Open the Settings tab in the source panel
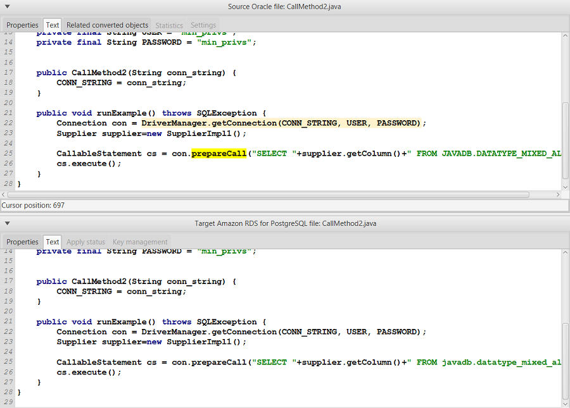Viewport: 570px width, 408px height. click(x=203, y=25)
